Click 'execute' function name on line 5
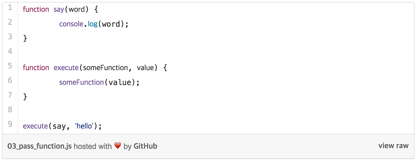 [66, 68]
